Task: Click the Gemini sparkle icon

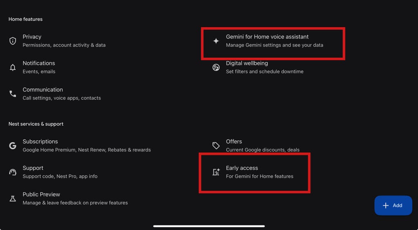Action: 216,41
